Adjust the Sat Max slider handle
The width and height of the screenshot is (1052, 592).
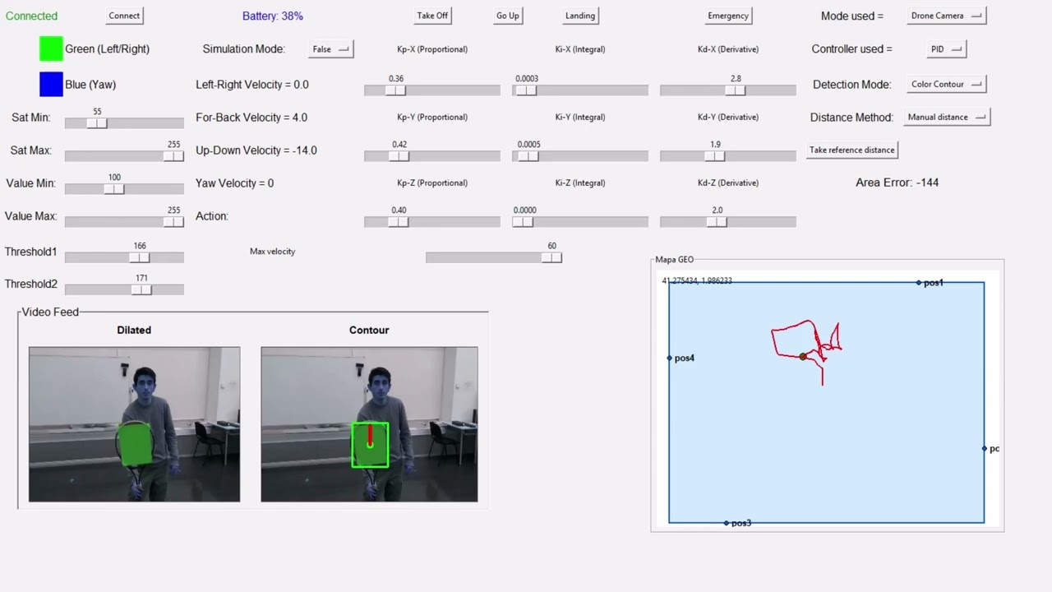(173, 156)
